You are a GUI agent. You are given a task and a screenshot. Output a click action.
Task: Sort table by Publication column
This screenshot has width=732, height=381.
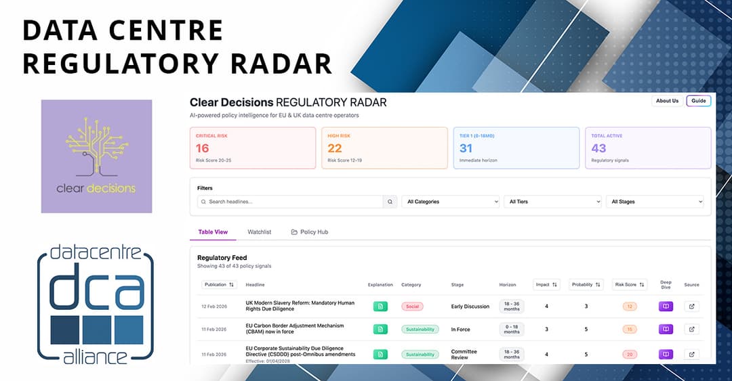point(219,284)
